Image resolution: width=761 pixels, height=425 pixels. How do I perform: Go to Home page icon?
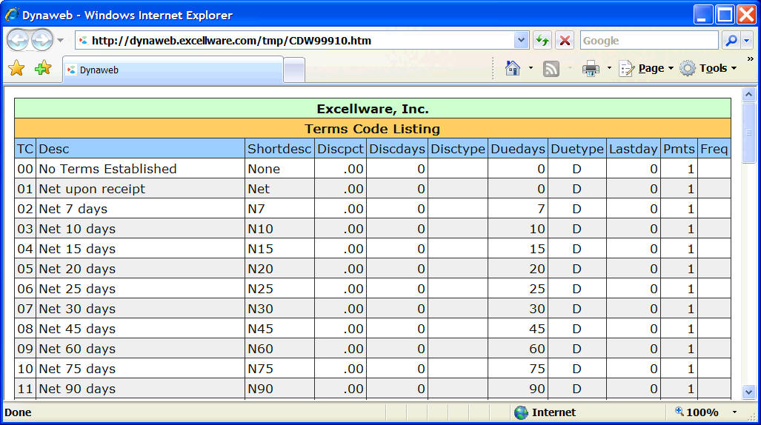(513, 68)
